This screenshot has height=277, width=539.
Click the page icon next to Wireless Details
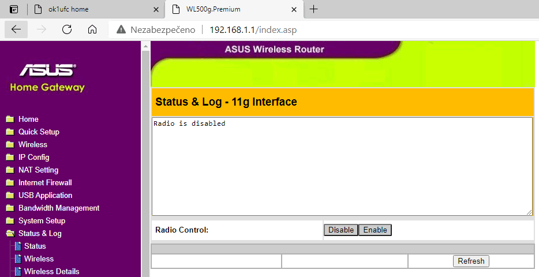tap(18, 272)
